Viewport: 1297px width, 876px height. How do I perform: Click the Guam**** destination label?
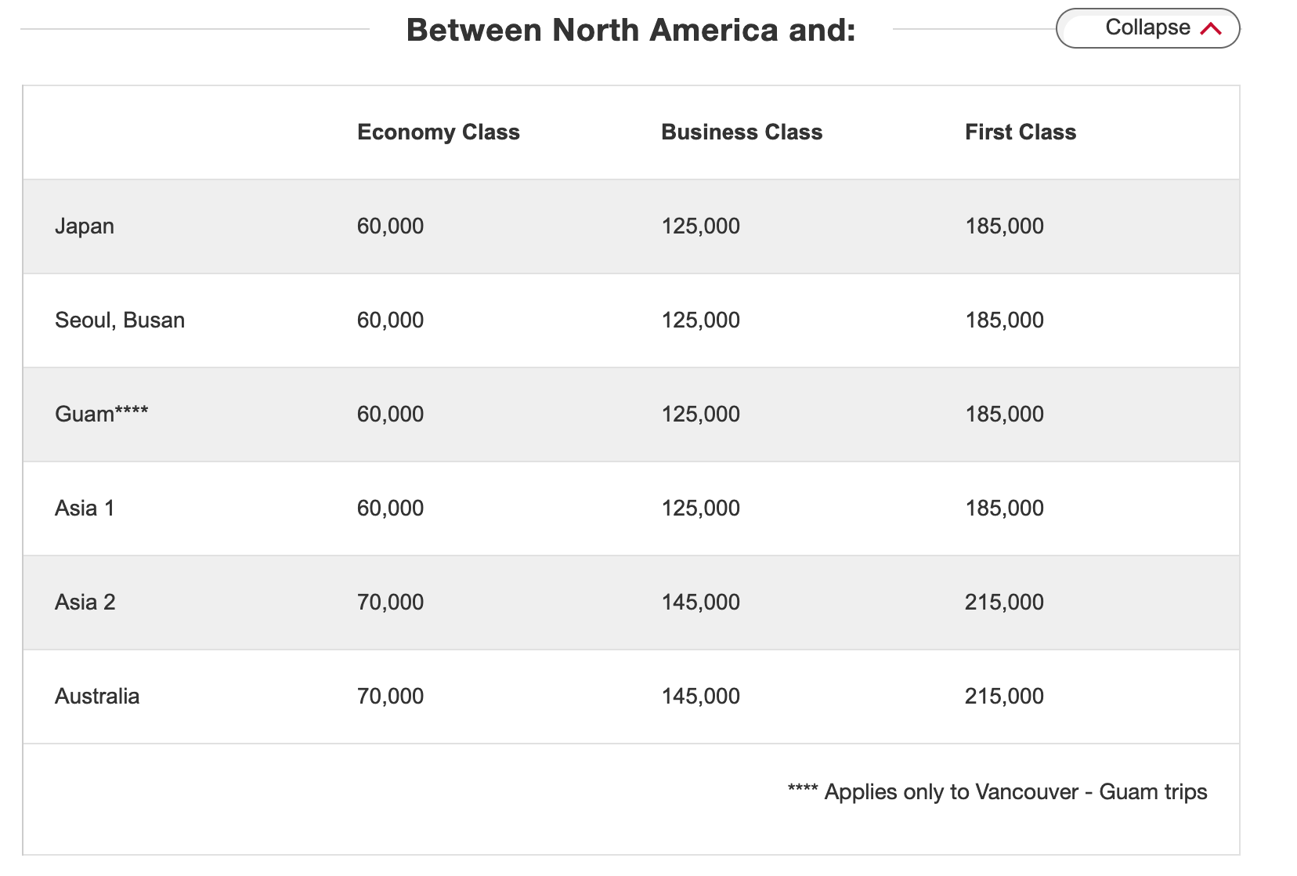point(101,414)
